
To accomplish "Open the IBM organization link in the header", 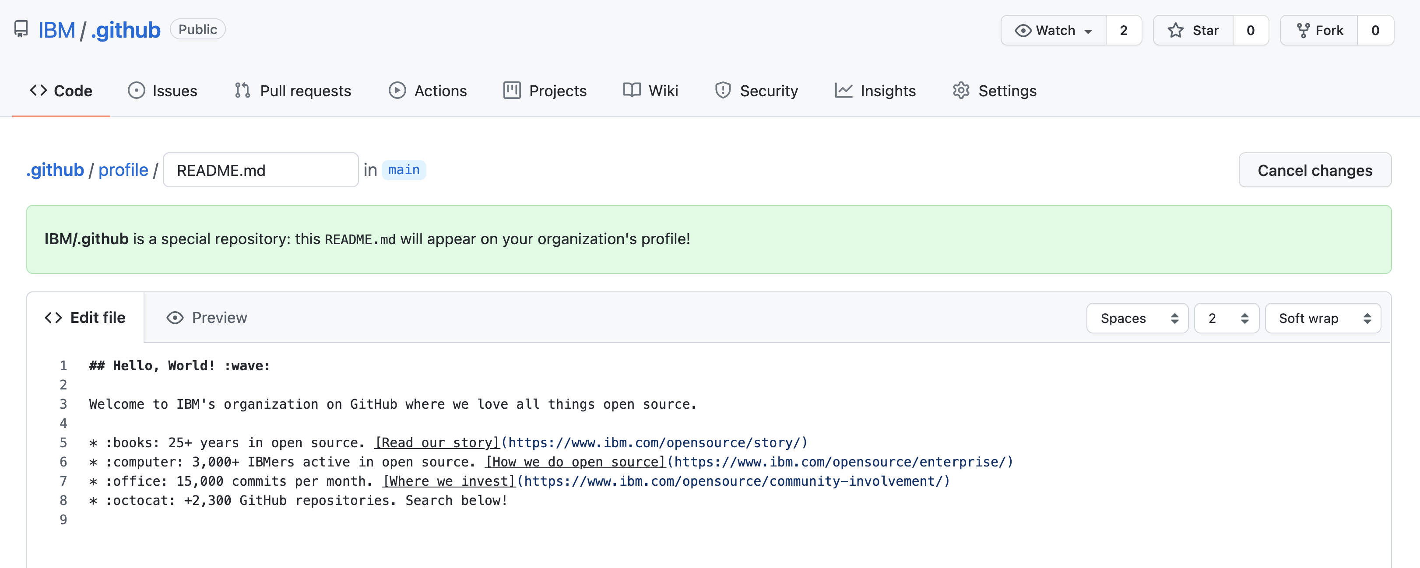I will point(57,30).
